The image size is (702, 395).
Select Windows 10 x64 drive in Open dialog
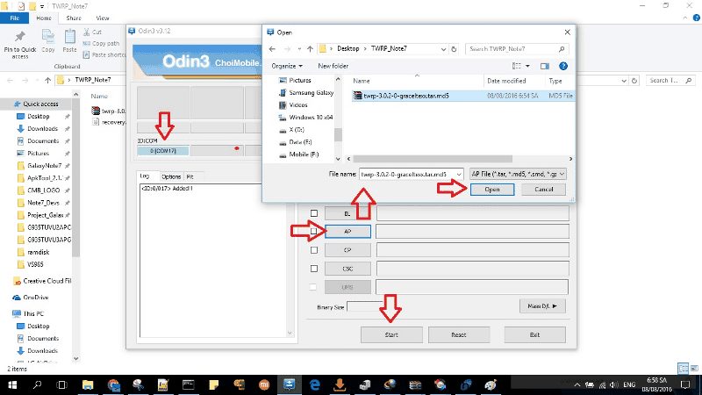coord(306,118)
